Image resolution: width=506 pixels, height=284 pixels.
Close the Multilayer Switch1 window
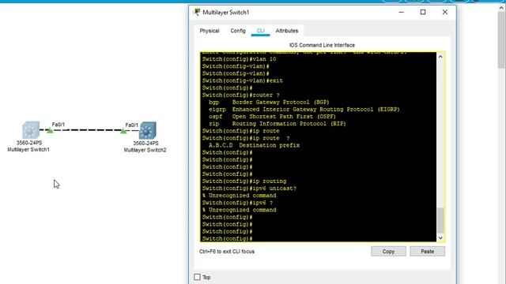444,13
